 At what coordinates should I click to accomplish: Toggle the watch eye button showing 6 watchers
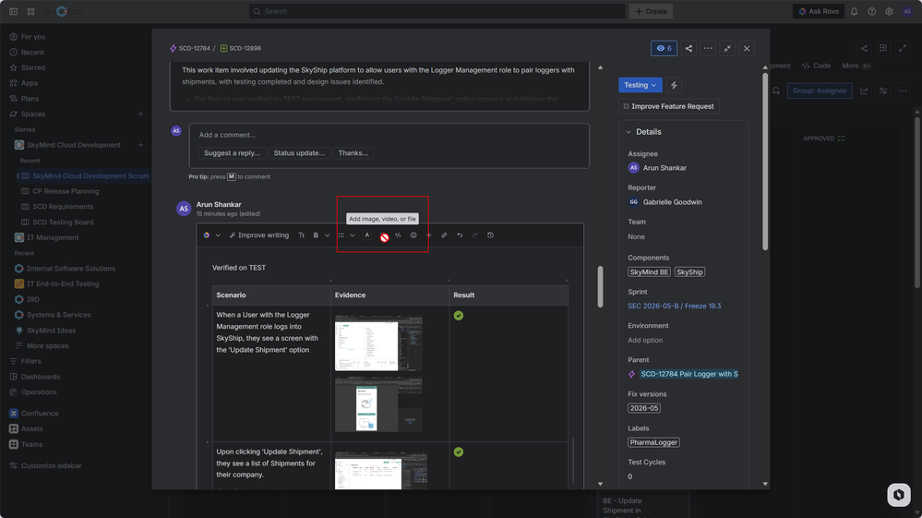pyautogui.click(x=664, y=48)
